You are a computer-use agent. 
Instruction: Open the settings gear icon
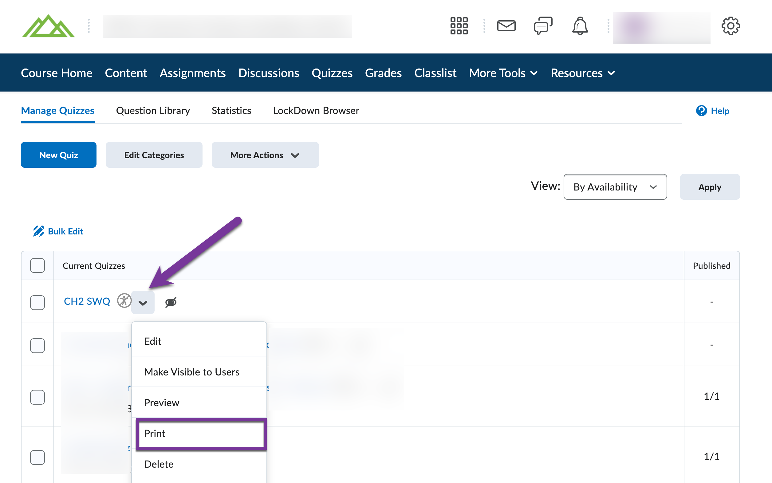coord(731,26)
